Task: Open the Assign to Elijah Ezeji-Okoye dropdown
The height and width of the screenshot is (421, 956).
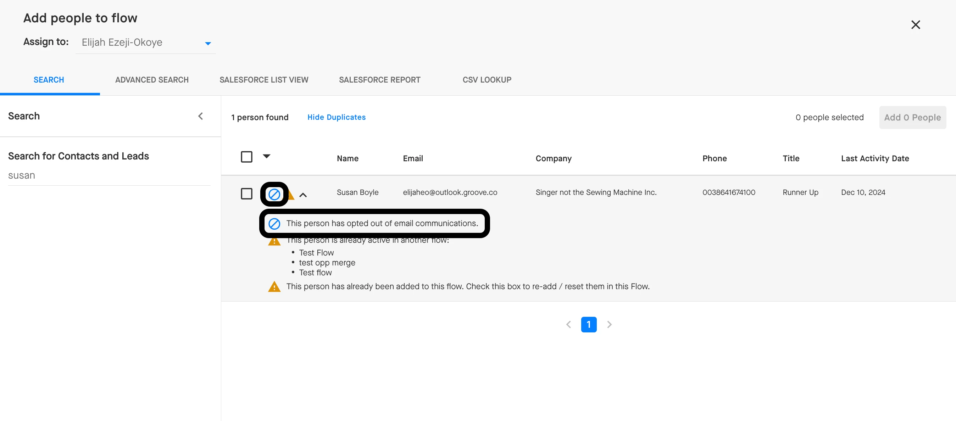Action: (145, 43)
